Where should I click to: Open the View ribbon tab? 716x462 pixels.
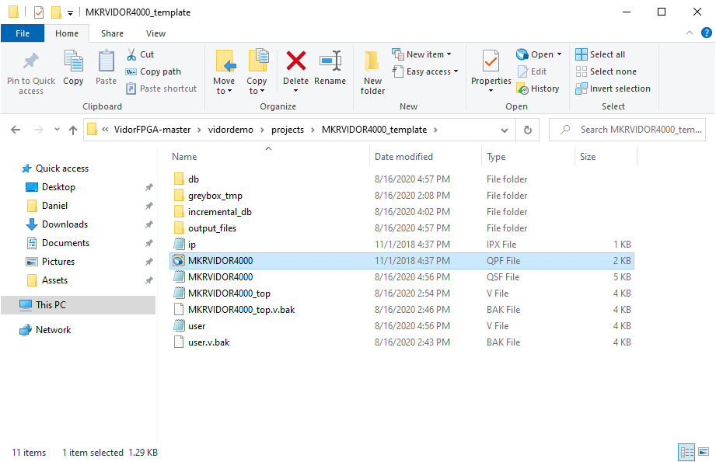point(155,33)
